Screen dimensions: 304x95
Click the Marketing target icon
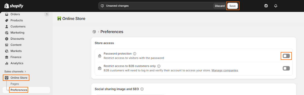(7, 33)
